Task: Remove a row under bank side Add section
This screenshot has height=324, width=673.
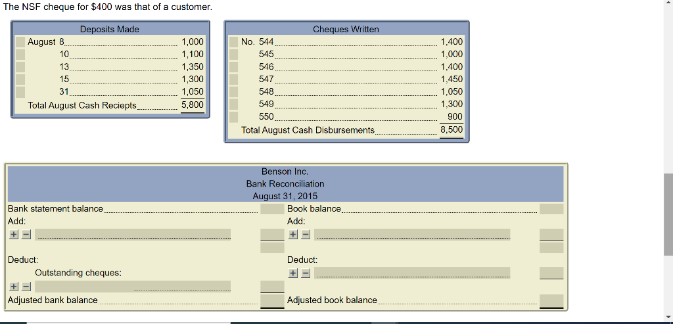Action: 26,235
